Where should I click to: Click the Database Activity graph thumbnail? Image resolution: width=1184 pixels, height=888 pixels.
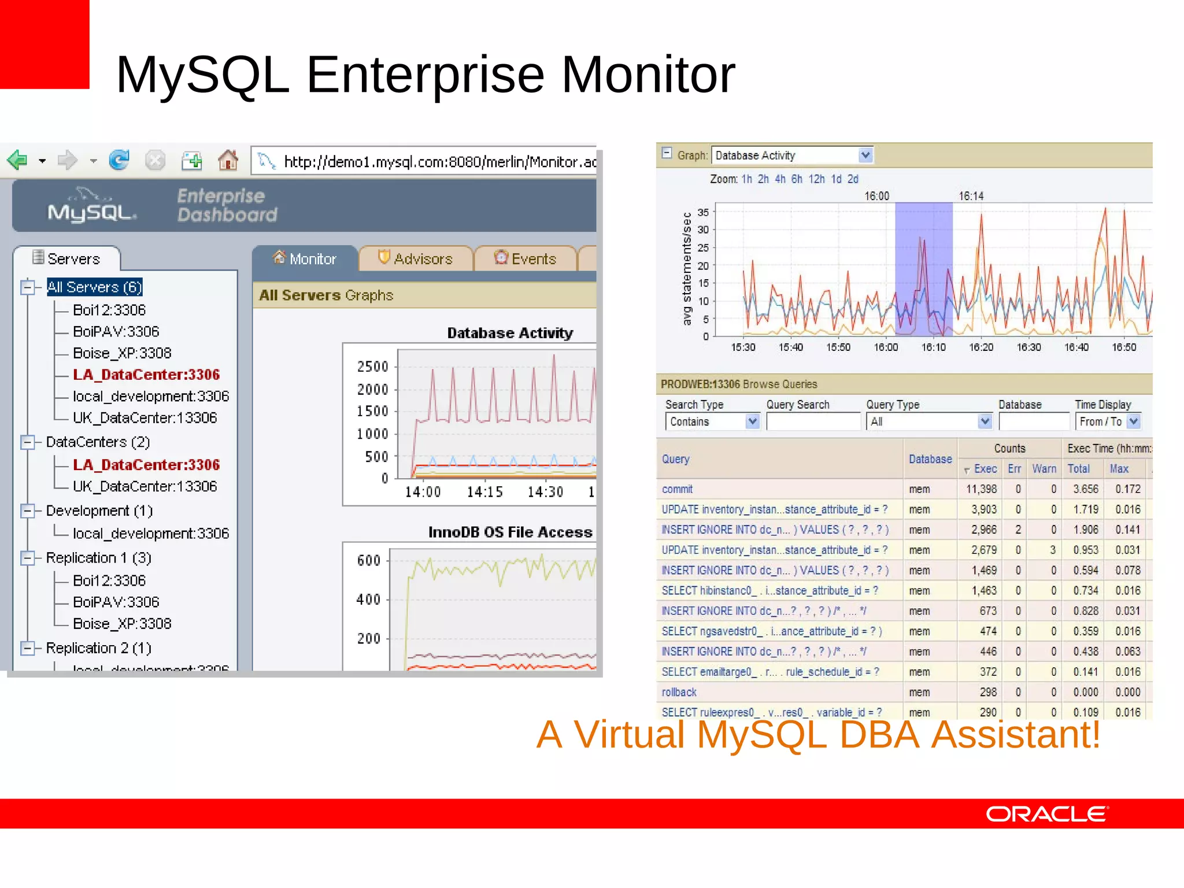[469, 424]
